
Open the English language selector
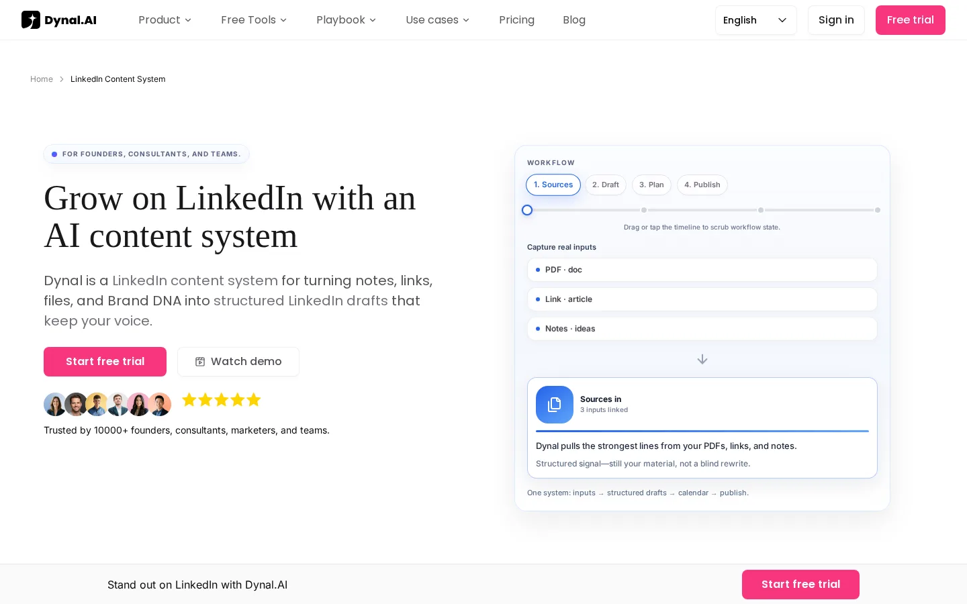pyautogui.click(x=756, y=20)
